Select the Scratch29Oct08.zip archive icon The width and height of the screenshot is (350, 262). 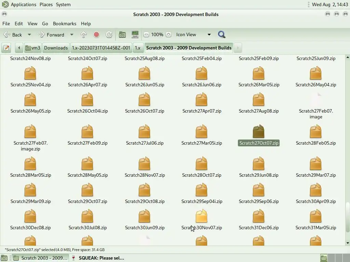145,190
